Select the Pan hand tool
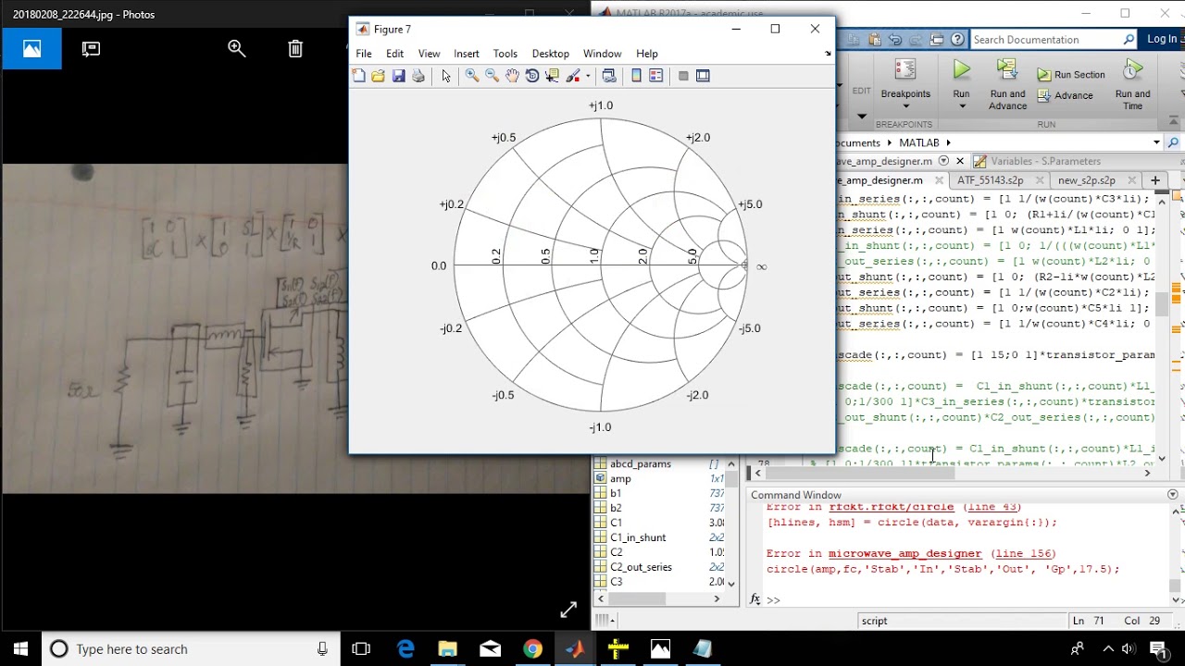 pos(512,76)
